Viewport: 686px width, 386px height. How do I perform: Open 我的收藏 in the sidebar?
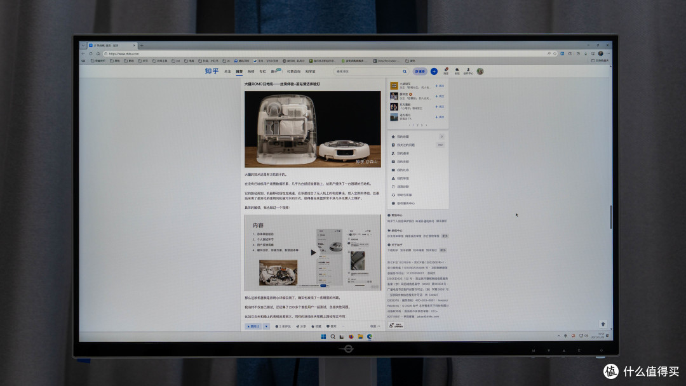point(417,136)
